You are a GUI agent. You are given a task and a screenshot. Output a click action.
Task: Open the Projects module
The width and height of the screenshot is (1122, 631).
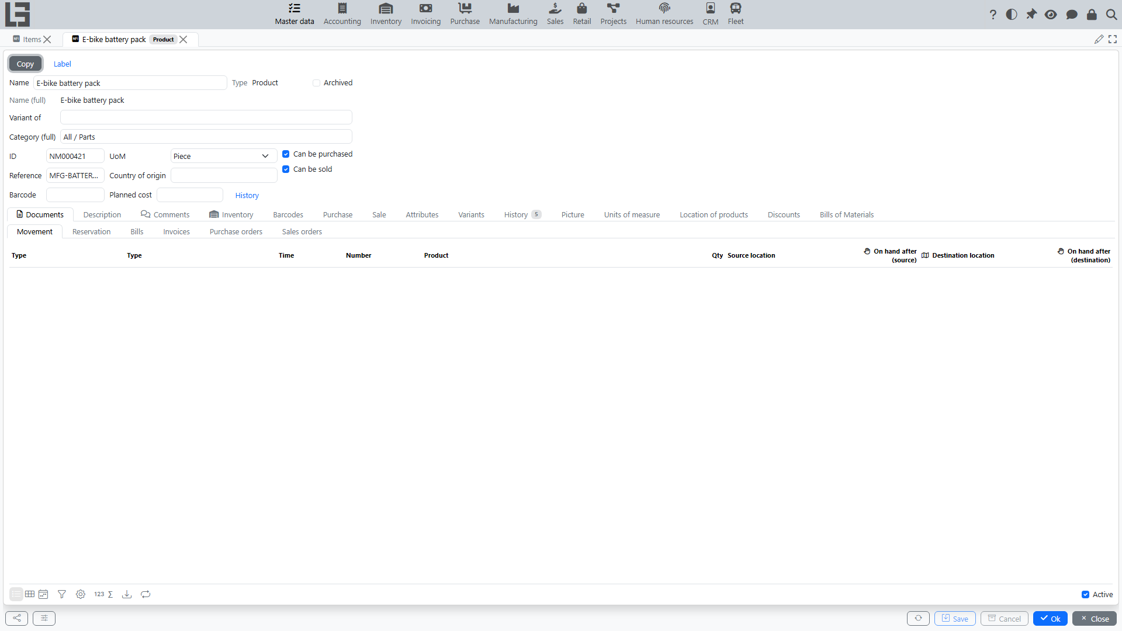coord(613,14)
